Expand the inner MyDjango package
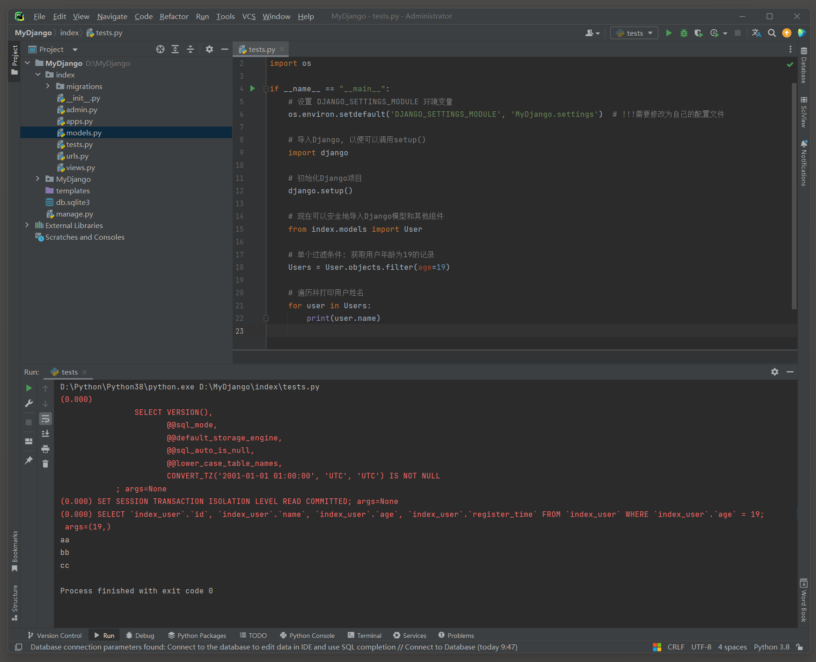Viewport: 816px width, 662px height. pyautogui.click(x=38, y=179)
